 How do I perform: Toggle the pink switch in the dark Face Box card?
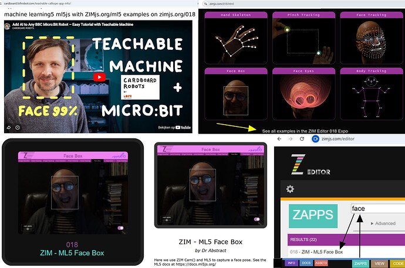(120, 228)
